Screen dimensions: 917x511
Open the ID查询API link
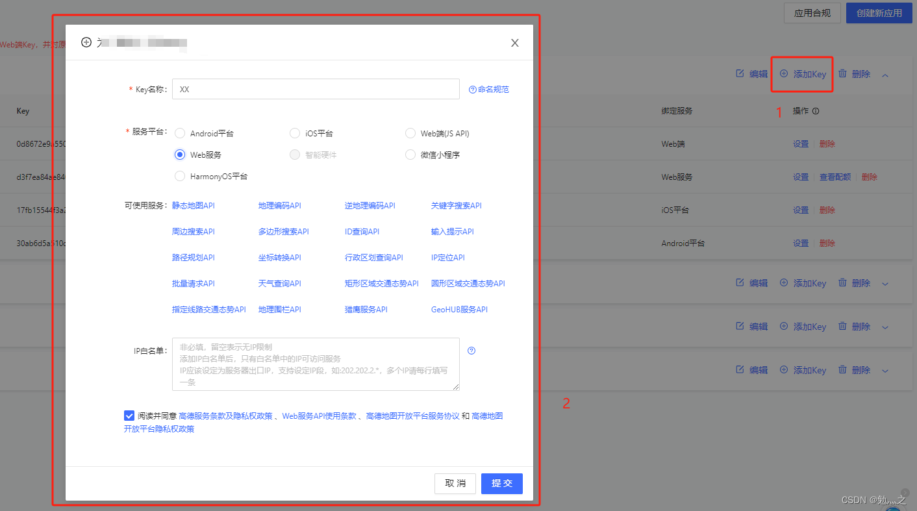(x=362, y=231)
